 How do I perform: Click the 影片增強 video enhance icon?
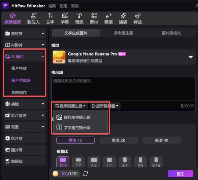tap(8, 115)
